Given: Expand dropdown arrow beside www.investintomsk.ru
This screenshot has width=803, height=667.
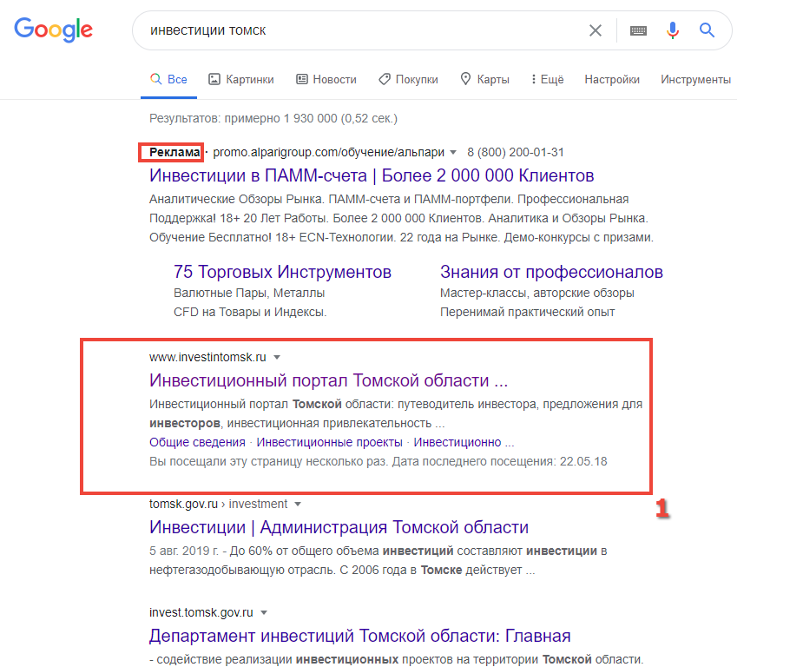Looking at the screenshot, I should click(x=277, y=357).
